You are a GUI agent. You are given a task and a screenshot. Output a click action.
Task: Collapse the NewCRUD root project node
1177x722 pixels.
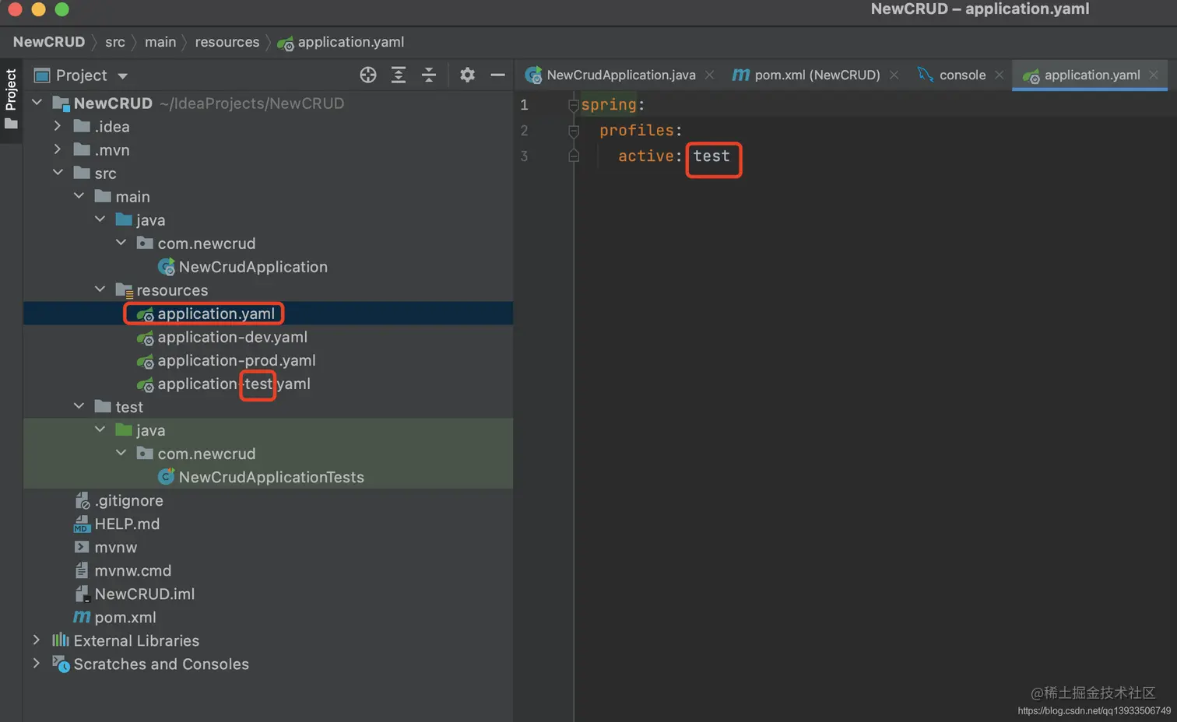pyautogui.click(x=37, y=103)
